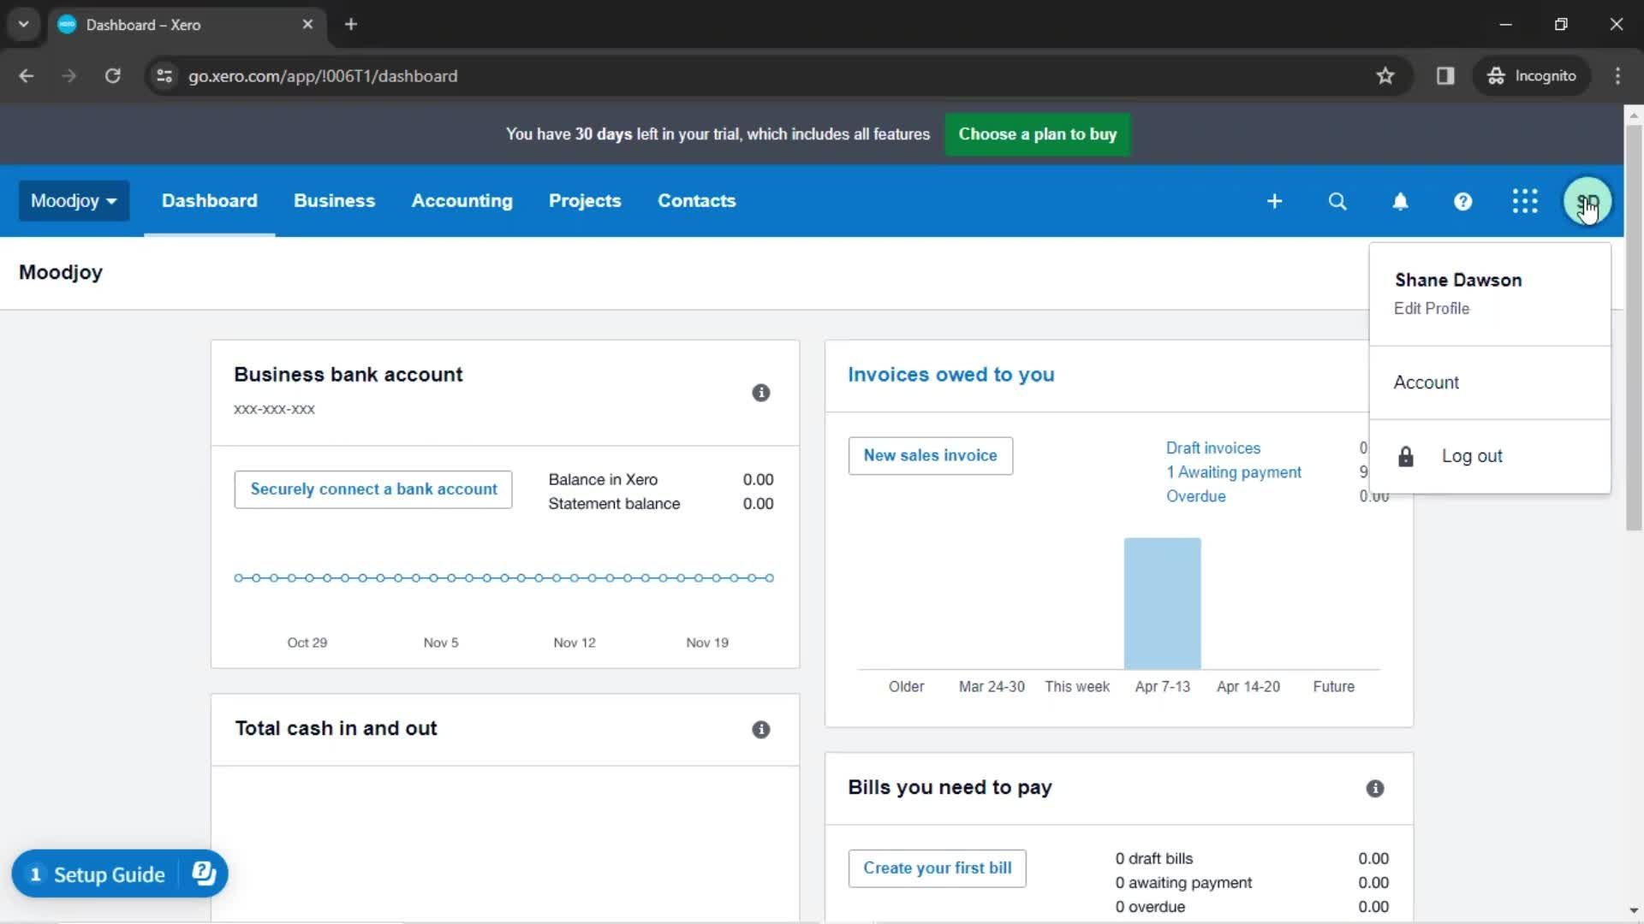This screenshot has height=924, width=1644.
Task: Bookmark this page with the star icon
Action: 1385,76
